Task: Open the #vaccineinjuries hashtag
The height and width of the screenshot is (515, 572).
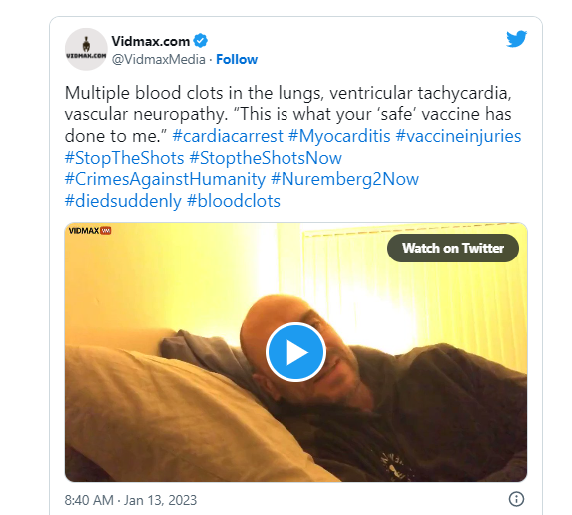Action: (x=458, y=136)
